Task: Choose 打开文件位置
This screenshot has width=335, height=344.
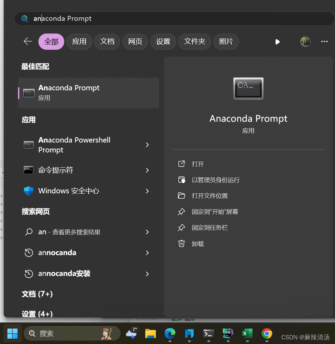Action: pos(210,196)
